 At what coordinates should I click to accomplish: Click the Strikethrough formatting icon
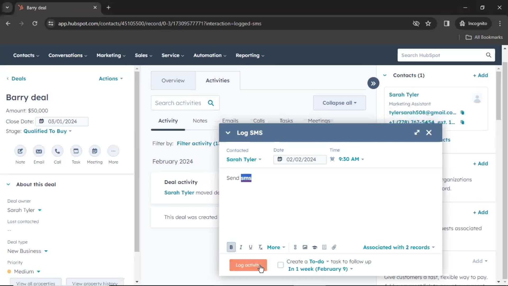[x=260, y=247]
